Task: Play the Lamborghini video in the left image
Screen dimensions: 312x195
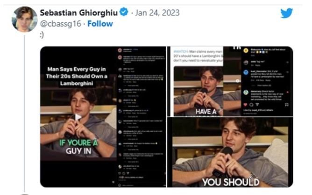Action: coord(78,117)
